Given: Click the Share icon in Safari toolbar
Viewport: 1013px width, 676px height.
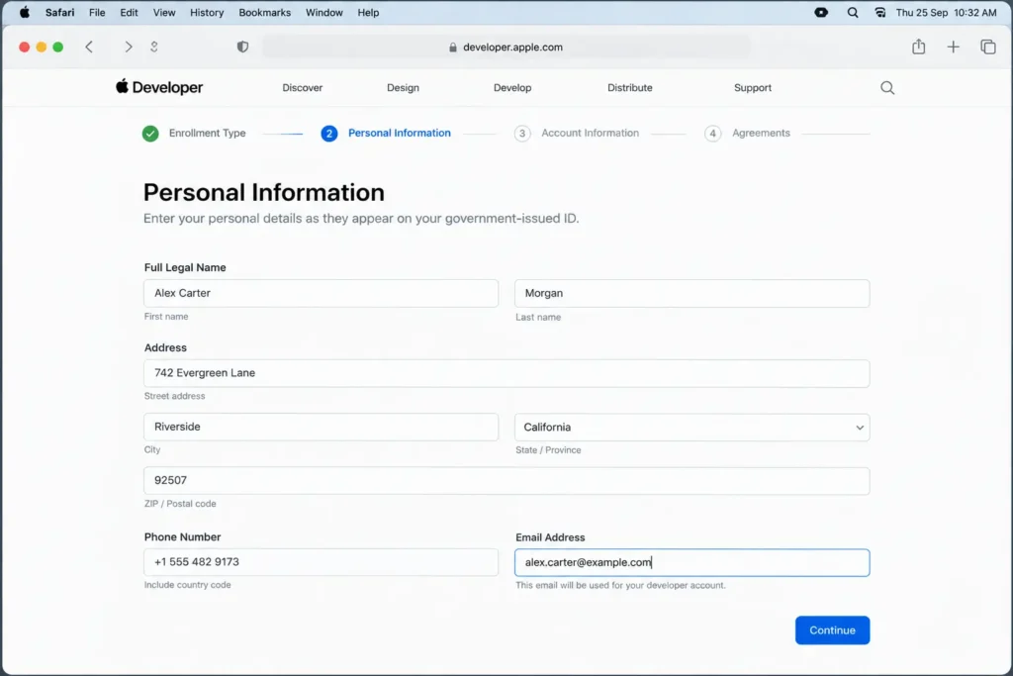Looking at the screenshot, I should [919, 47].
